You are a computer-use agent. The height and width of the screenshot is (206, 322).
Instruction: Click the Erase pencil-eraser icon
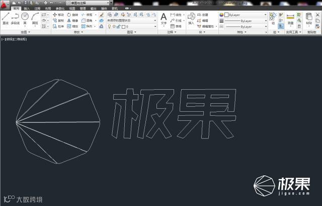pyautogui.click(x=102, y=15)
